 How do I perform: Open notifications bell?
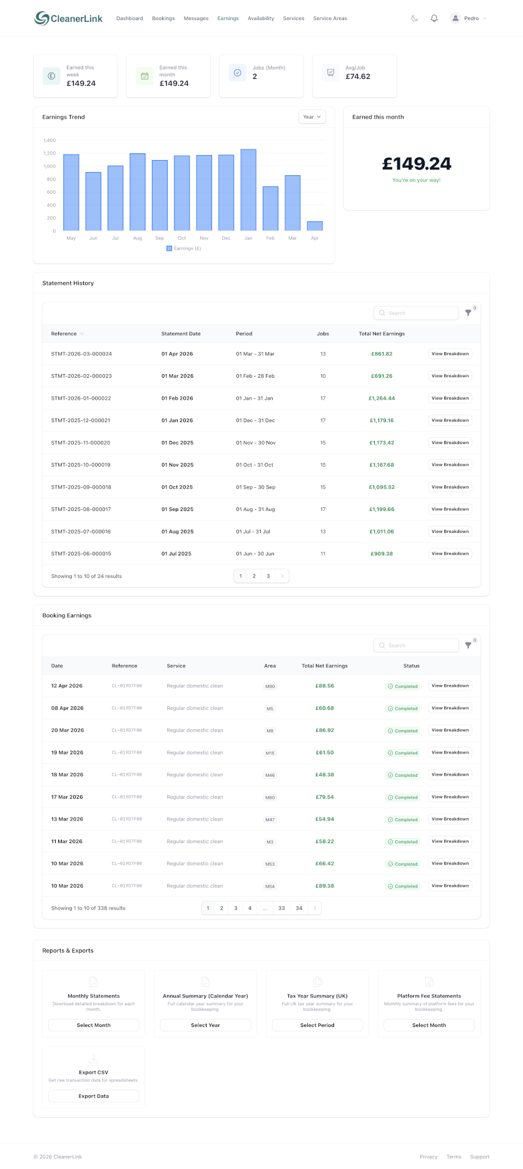(434, 19)
